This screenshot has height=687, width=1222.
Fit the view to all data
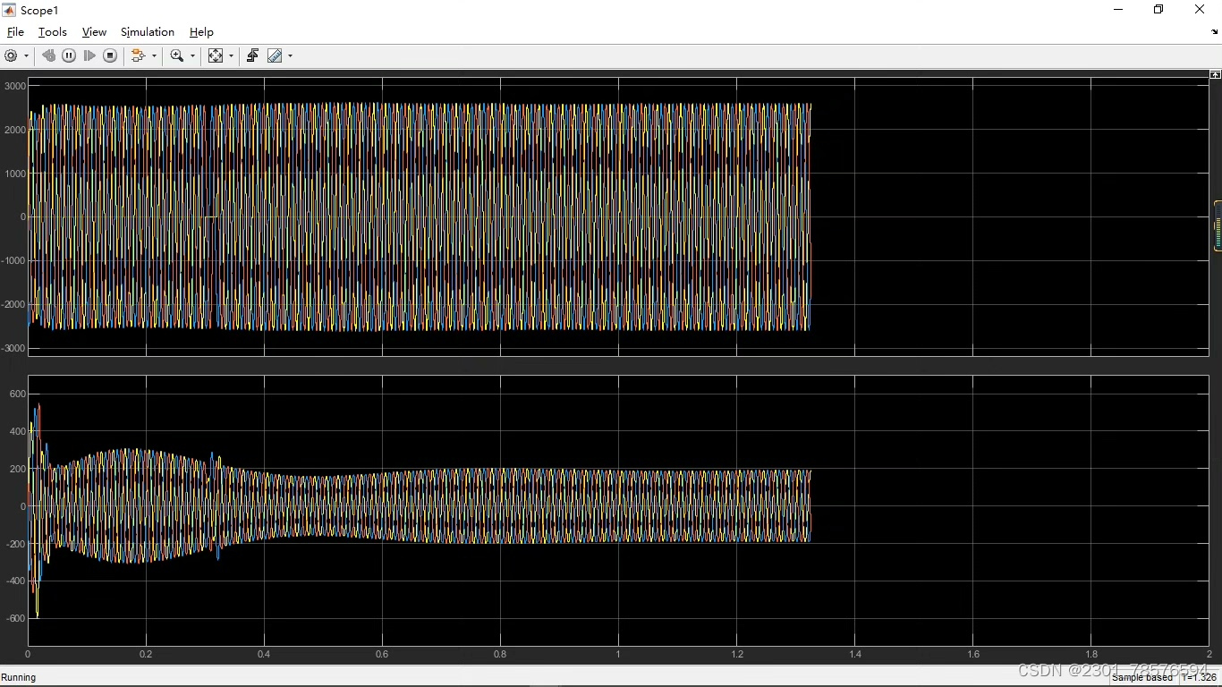click(216, 55)
